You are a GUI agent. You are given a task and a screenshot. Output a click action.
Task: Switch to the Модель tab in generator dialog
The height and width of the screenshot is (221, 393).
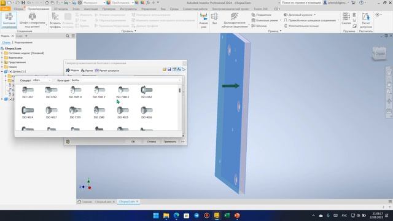[72, 71]
